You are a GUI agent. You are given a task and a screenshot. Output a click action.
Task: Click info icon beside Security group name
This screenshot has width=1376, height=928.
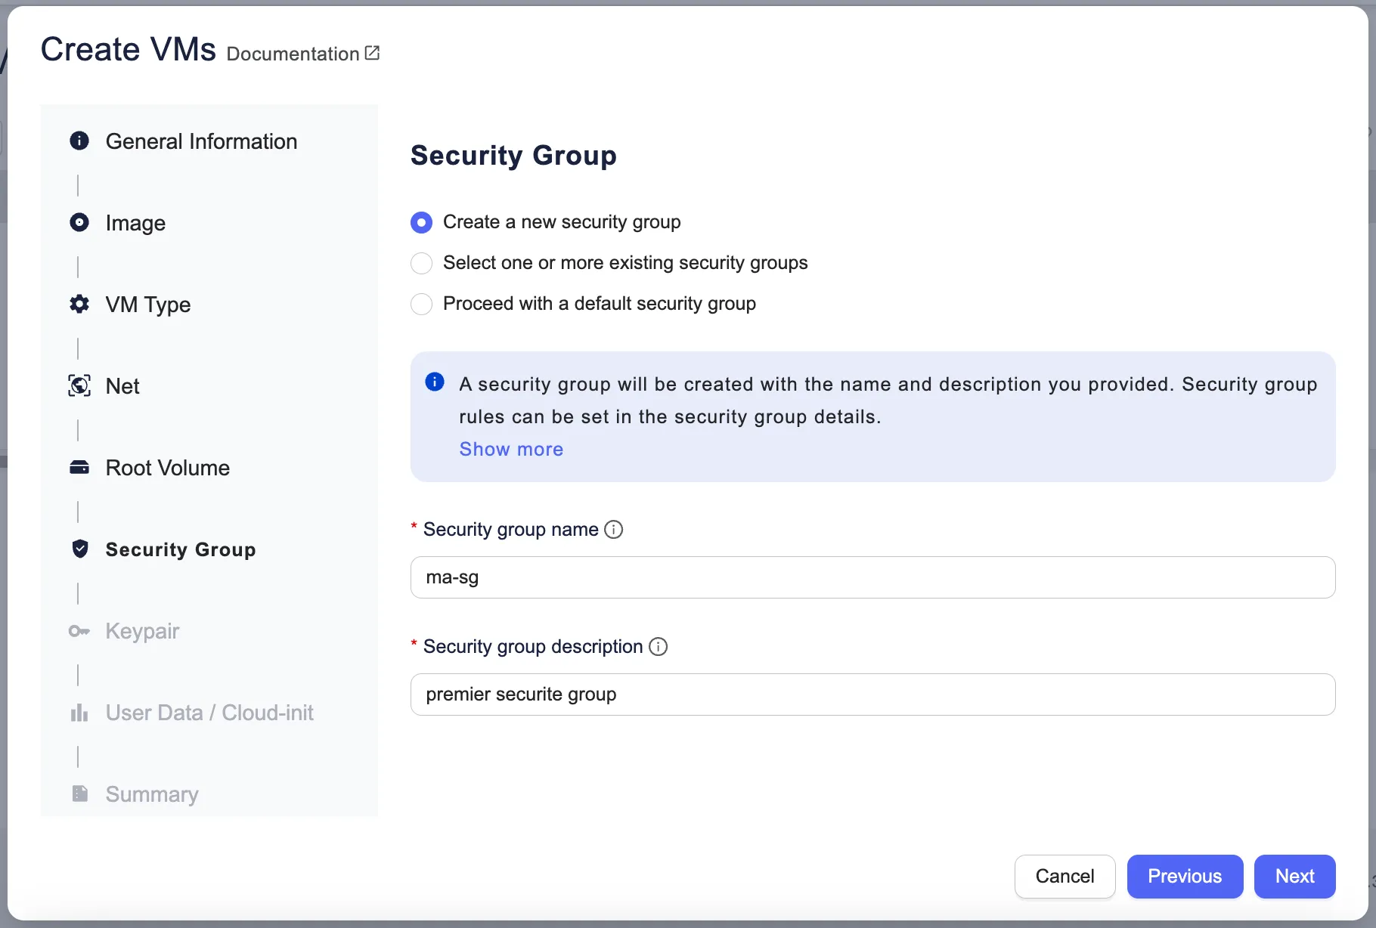(x=614, y=530)
